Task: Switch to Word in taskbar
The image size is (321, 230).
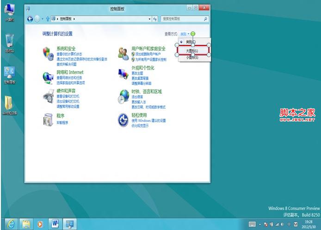Action: coord(55,224)
